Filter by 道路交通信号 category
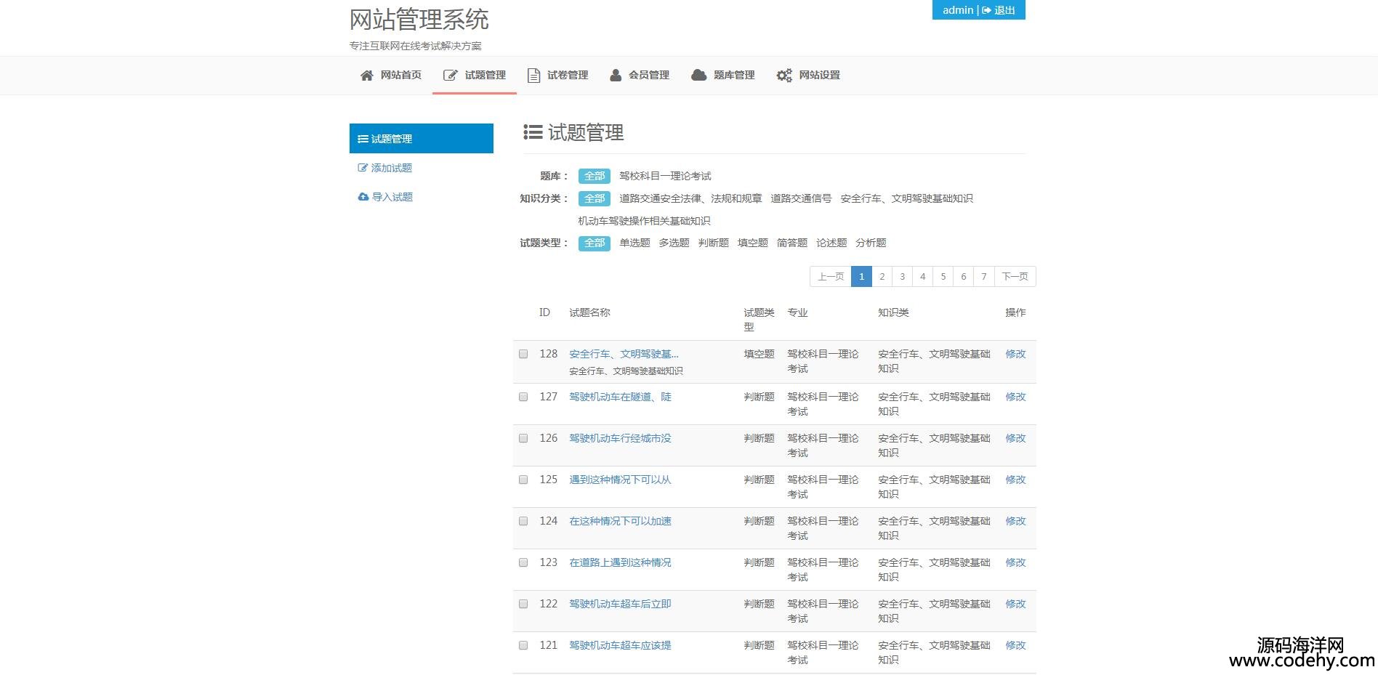 [801, 198]
